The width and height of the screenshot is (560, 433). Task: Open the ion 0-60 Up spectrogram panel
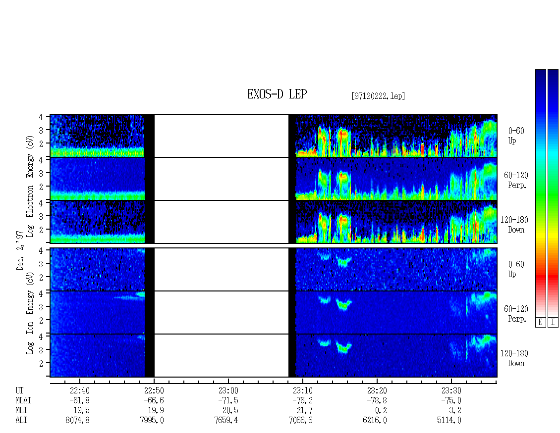(274, 269)
